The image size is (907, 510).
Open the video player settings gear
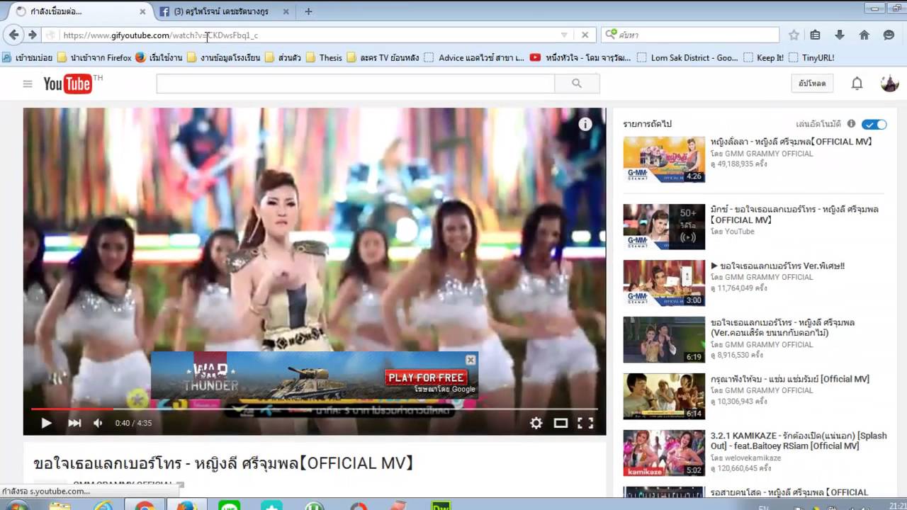(x=536, y=423)
